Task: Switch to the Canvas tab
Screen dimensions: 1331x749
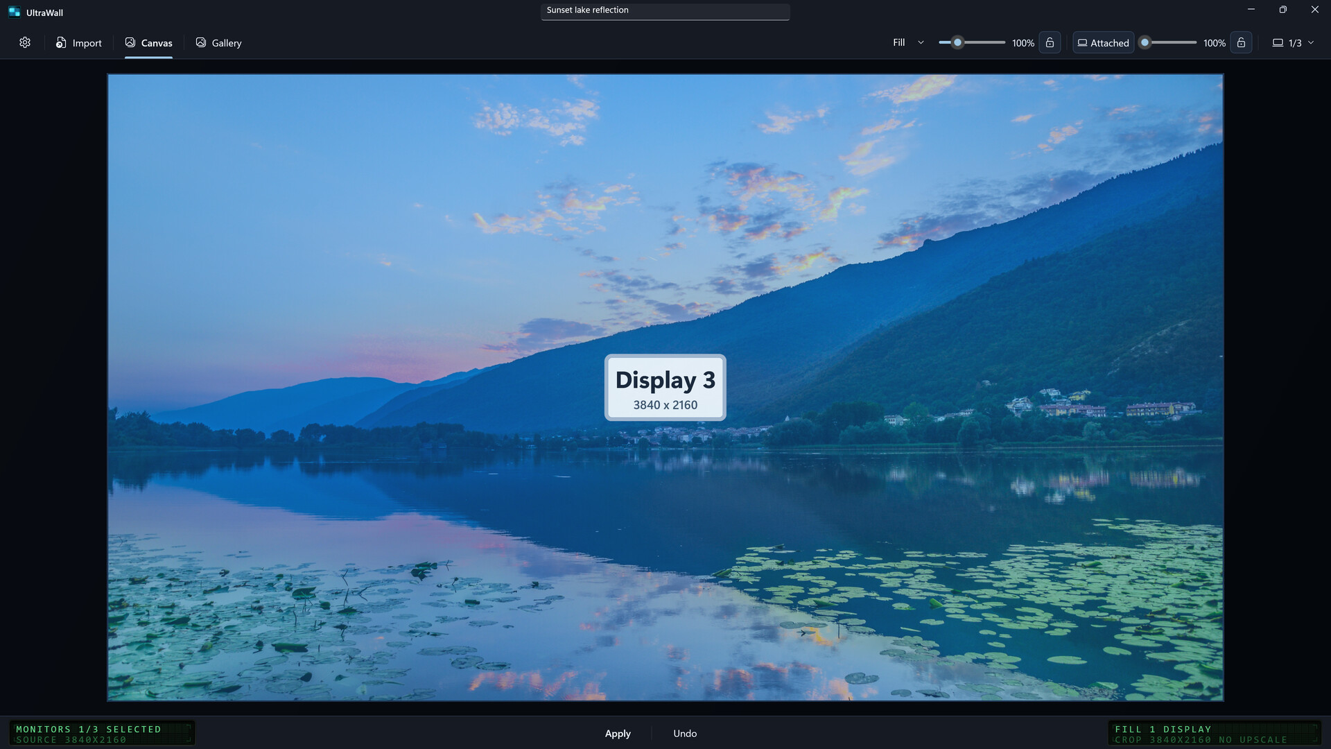Action: click(148, 42)
